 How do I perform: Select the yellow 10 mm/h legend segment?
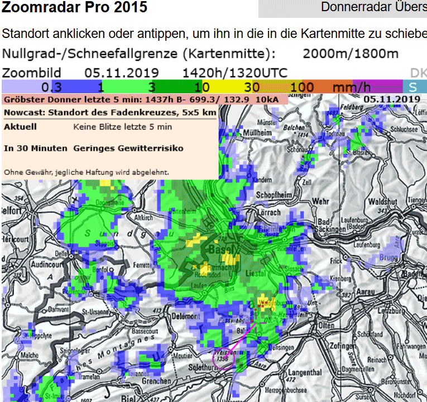[227, 87]
